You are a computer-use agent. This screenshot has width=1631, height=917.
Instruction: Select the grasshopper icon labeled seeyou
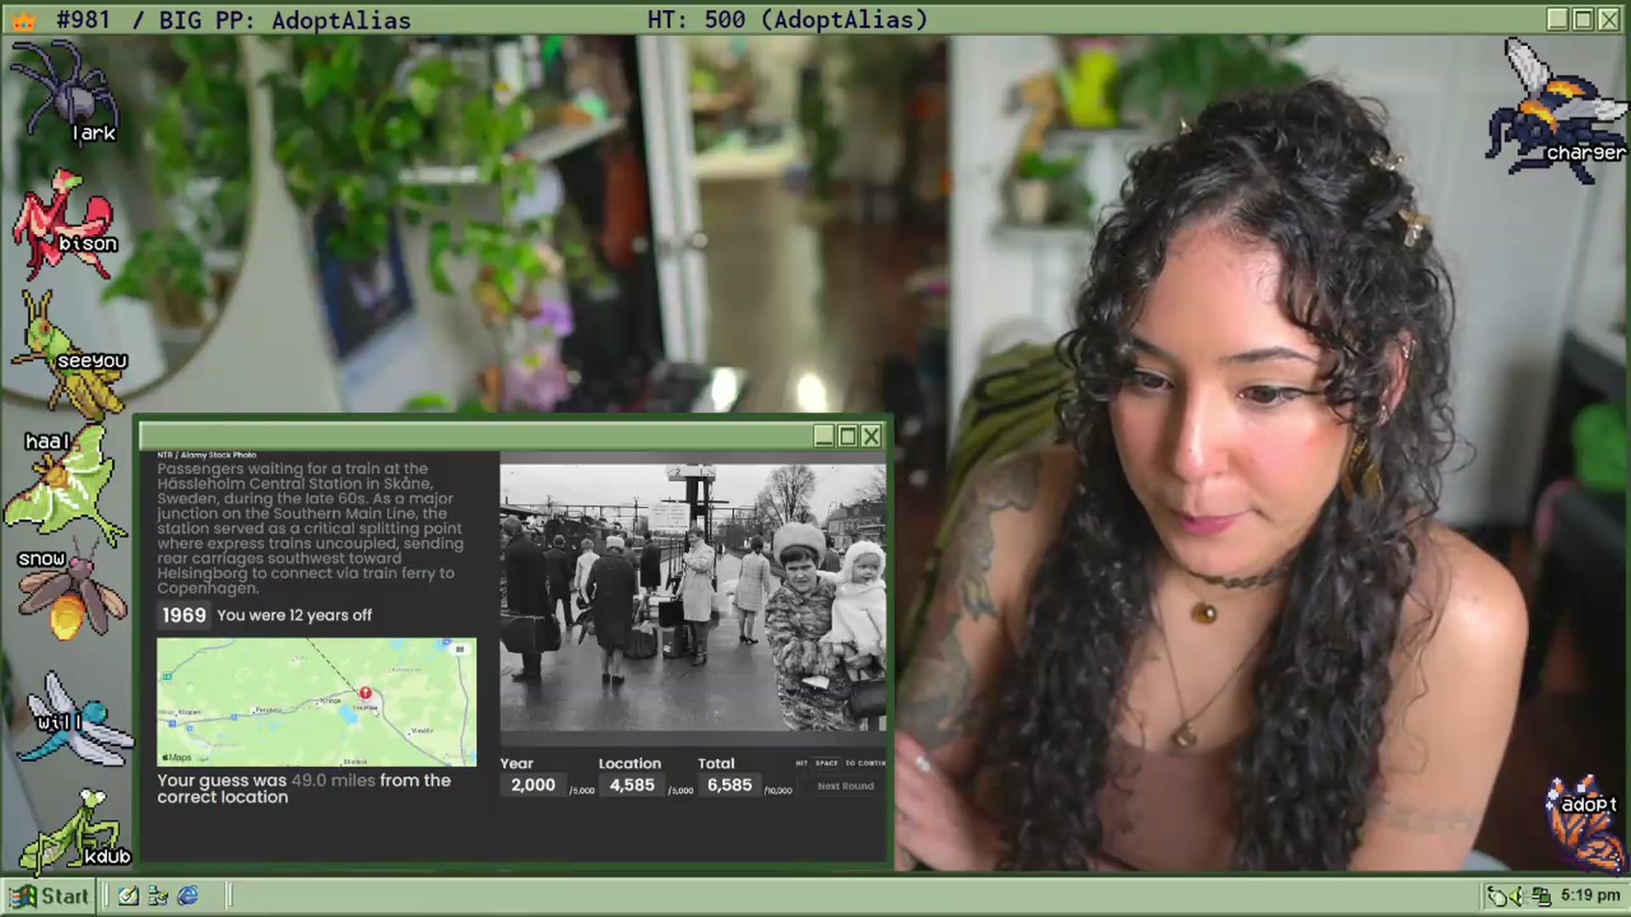tap(70, 355)
